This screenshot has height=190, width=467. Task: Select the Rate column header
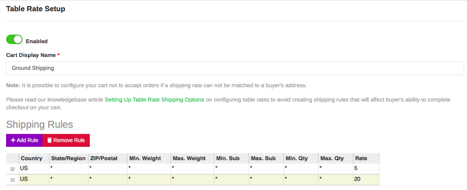point(366,158)
